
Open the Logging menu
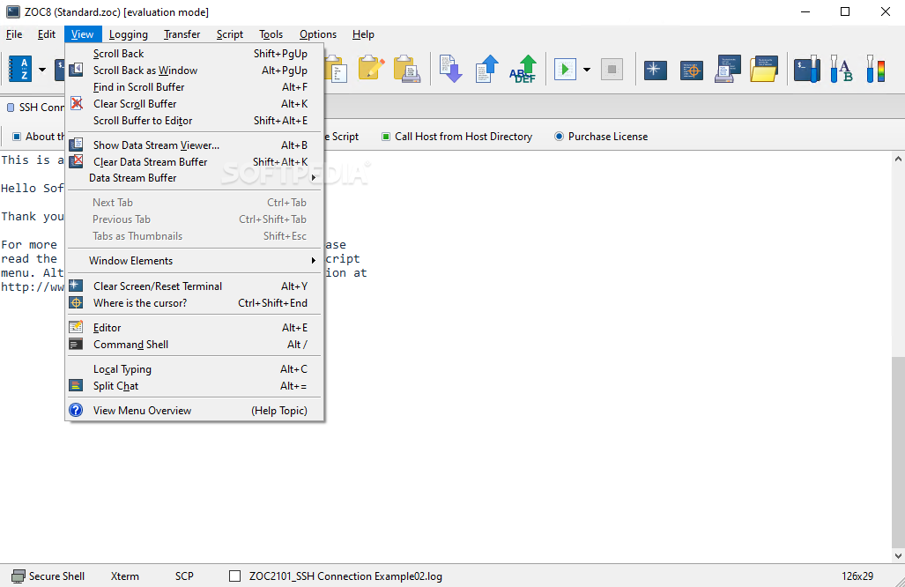(x=128, y=34)
